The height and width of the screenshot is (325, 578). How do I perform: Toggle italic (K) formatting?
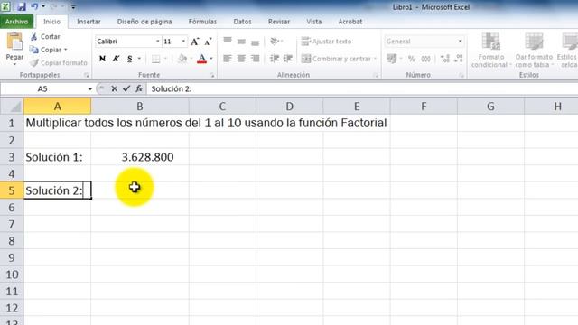click(117, 59)
